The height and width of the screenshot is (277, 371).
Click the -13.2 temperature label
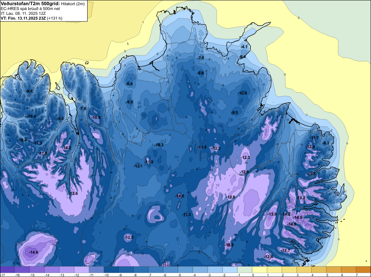click(x=301, y=198)
